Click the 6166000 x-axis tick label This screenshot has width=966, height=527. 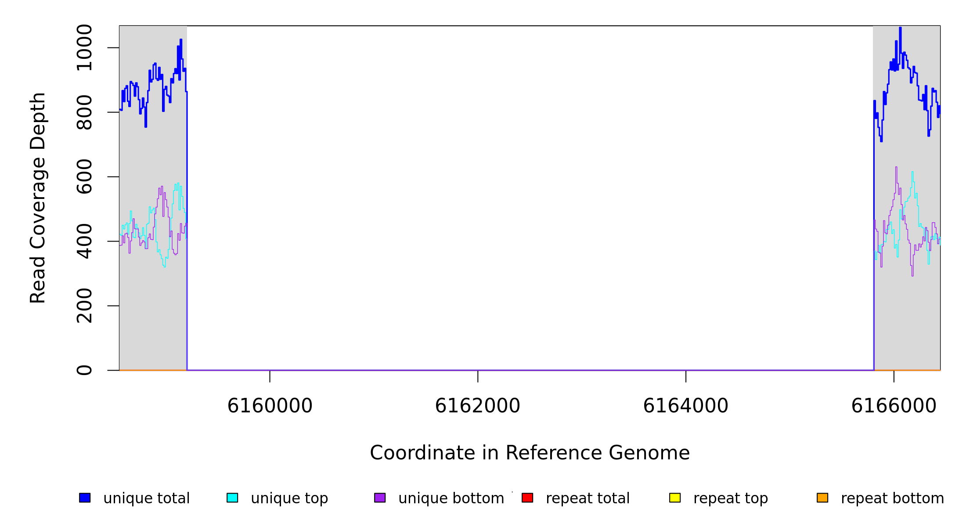pos(894,406)
